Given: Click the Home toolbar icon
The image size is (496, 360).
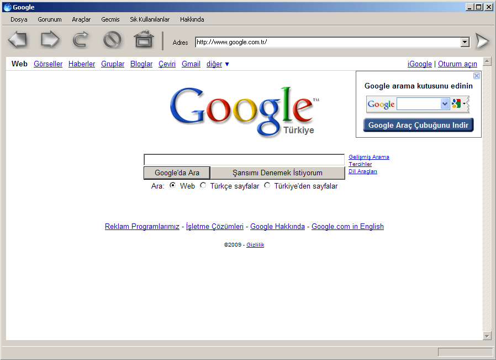Looking at the screenshot, I should 144,39.
